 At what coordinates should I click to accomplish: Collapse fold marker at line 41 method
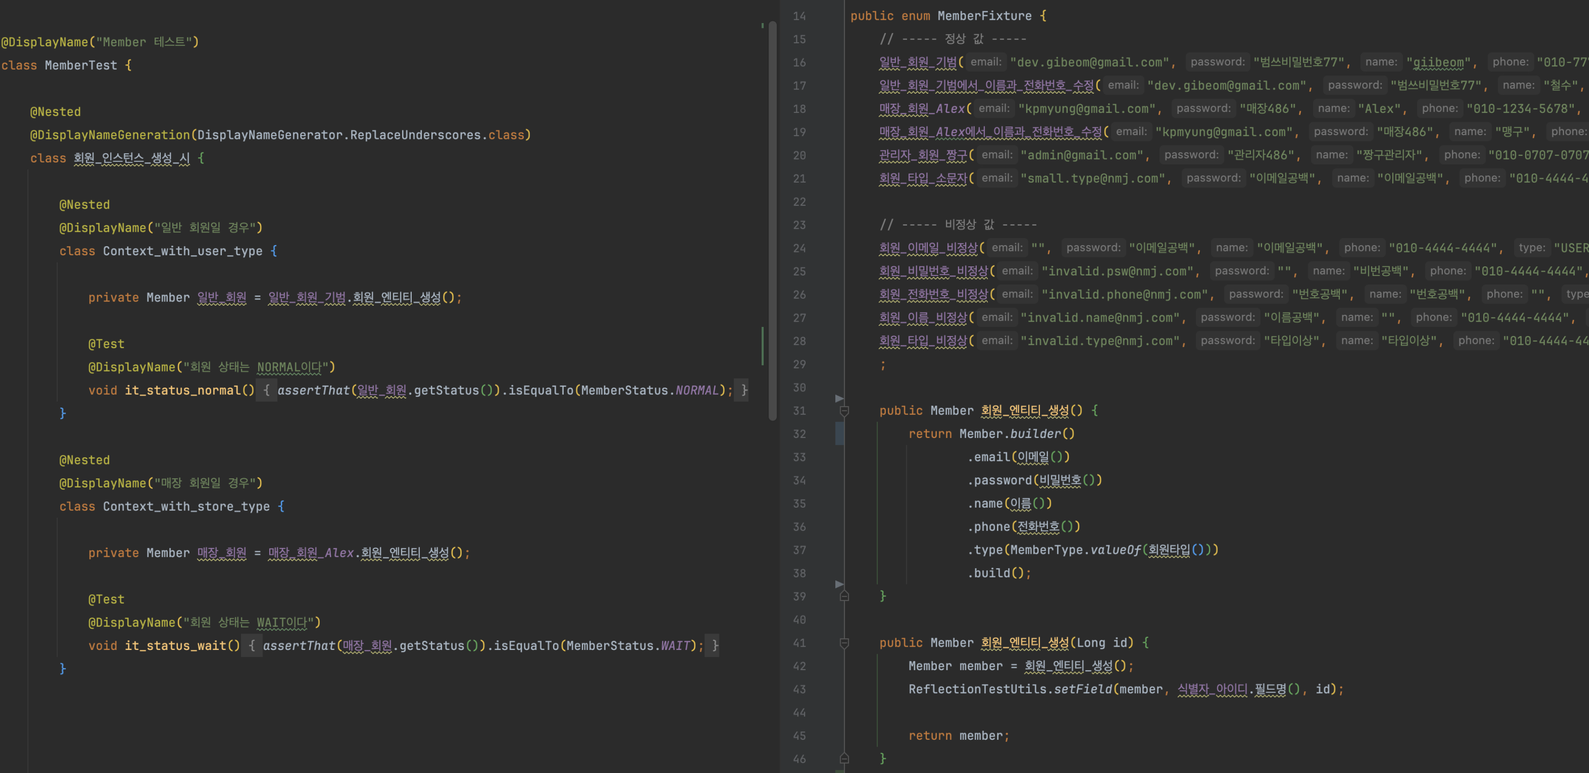pos(845,643)
